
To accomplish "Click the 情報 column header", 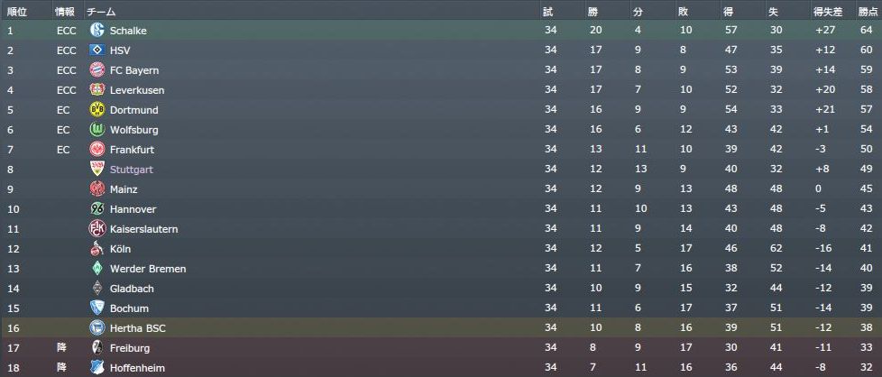I will pos(65,12).
